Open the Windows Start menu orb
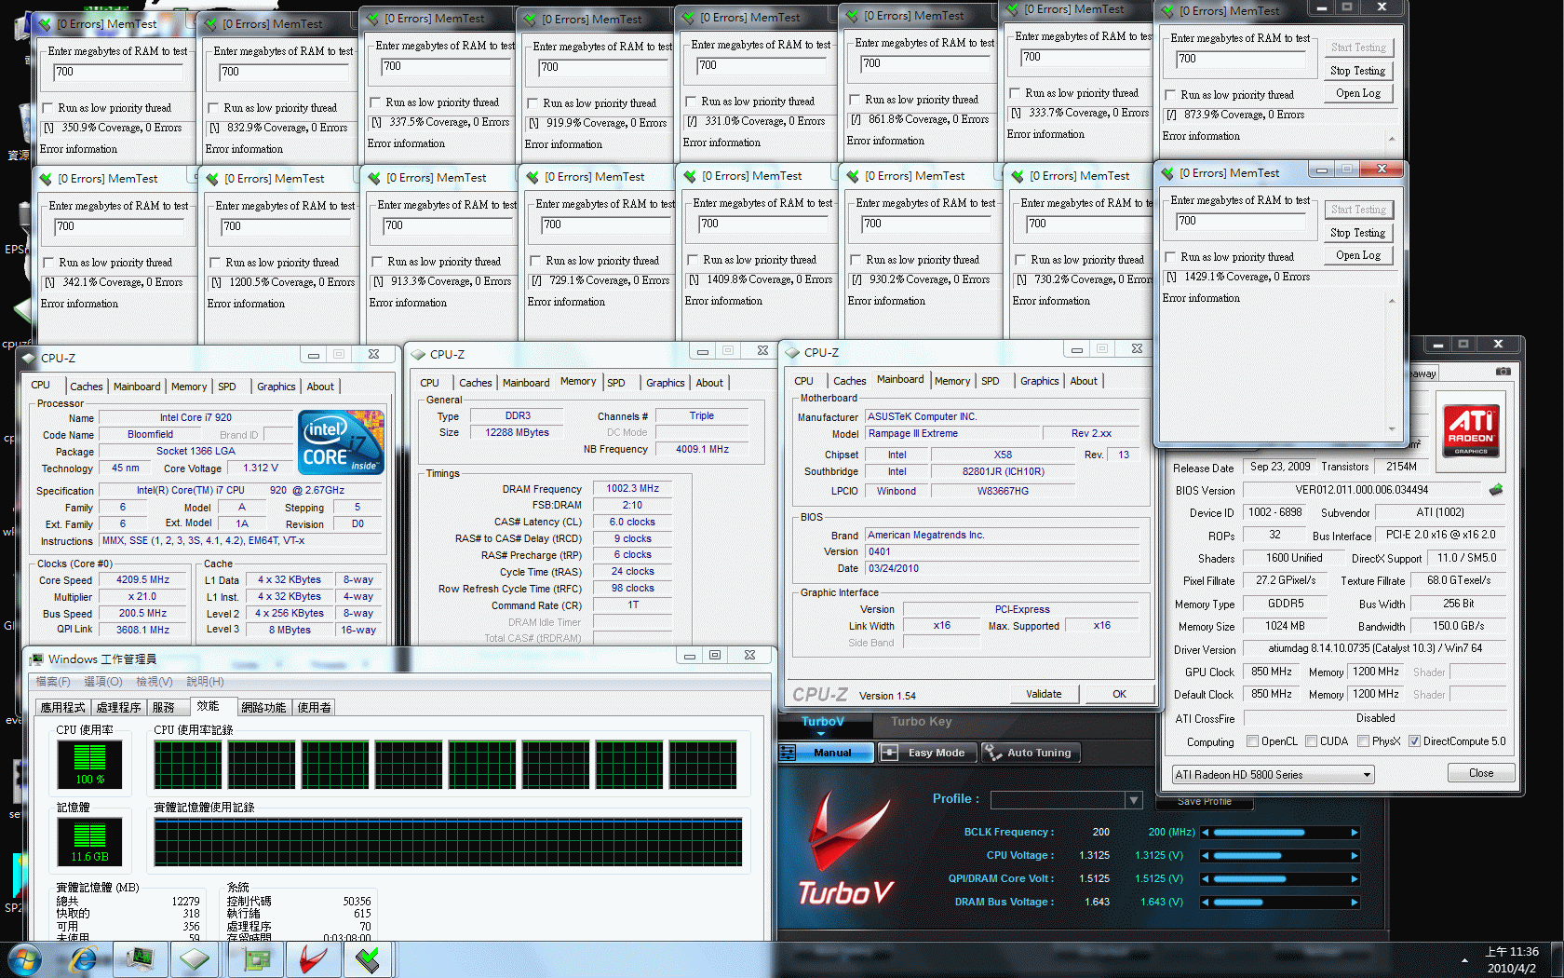This screenshot has height=978, width=1564. (24, 958)
